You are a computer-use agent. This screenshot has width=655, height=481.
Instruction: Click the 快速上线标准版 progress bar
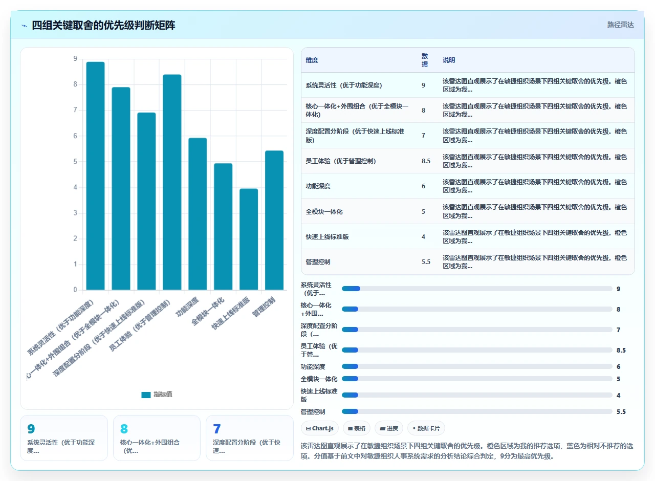click(x=477, y=395)
